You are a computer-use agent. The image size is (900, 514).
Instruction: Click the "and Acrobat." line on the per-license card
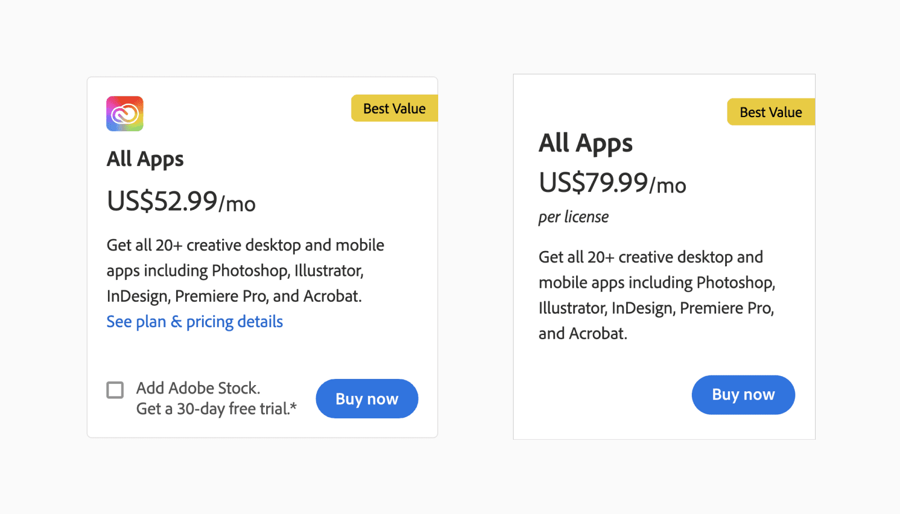583,333
